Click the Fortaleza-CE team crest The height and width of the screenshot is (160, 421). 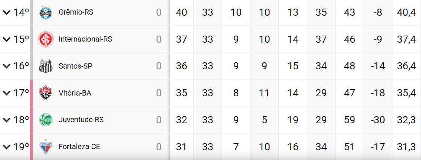pos(46,147)
